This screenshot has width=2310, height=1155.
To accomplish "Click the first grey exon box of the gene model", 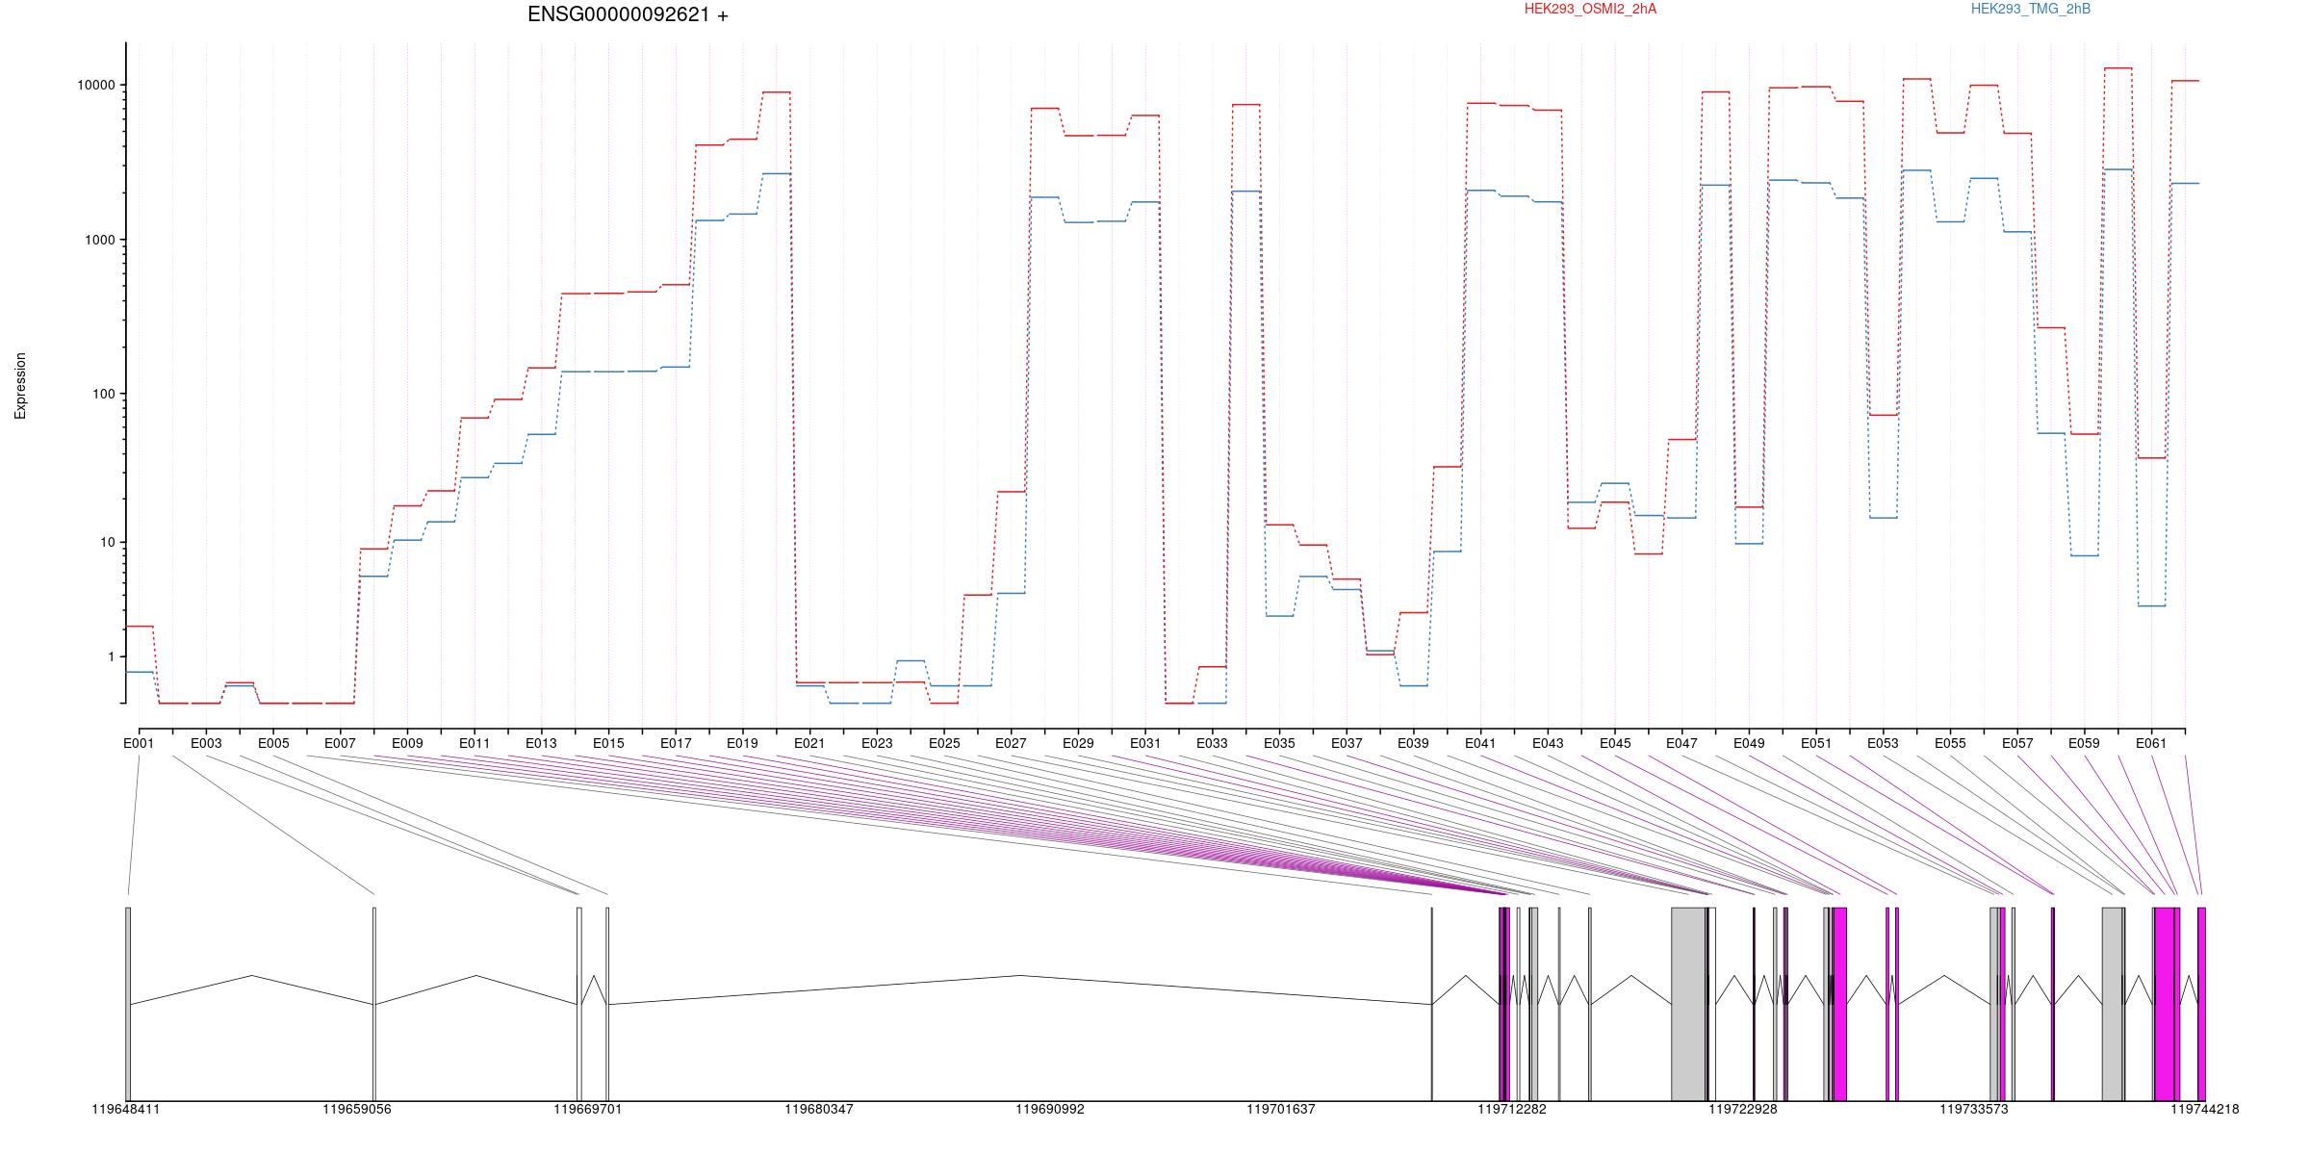I will coord(128,1004).
